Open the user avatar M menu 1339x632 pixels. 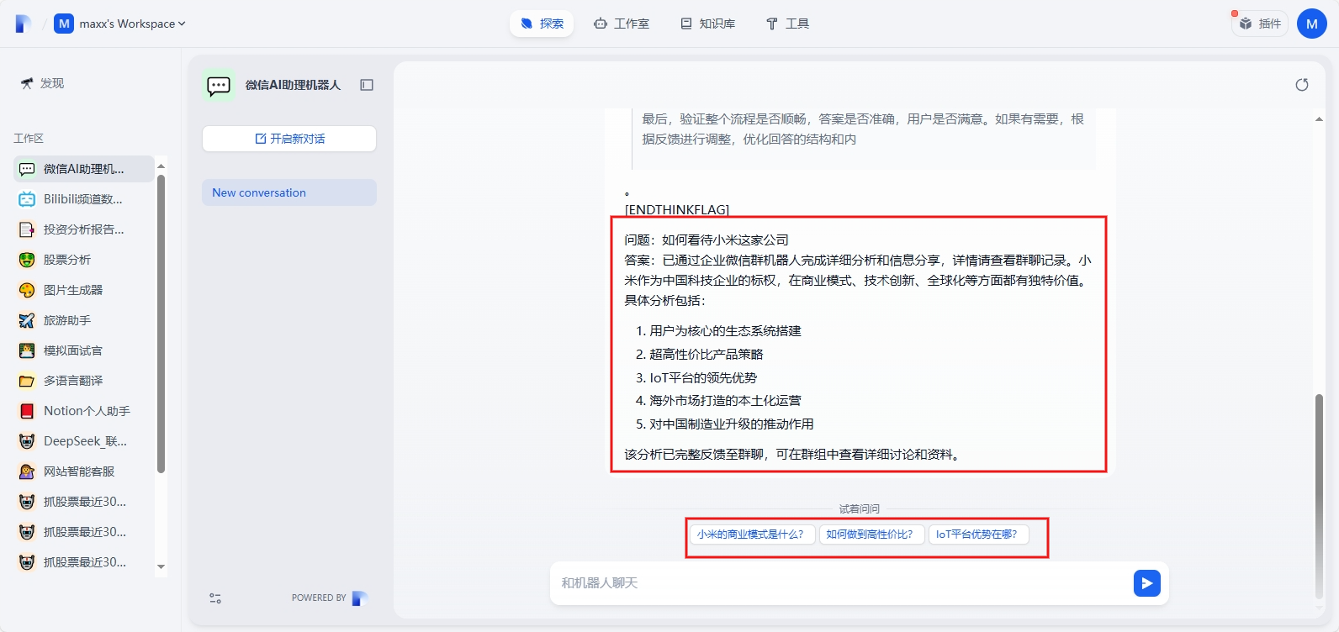pyautogui.click(x=1312, y=24)
